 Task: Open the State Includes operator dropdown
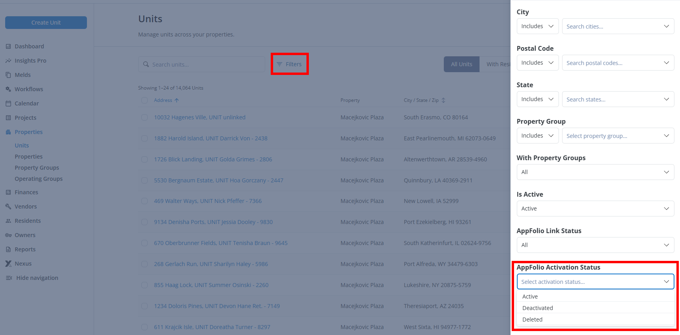click(537, 99)
